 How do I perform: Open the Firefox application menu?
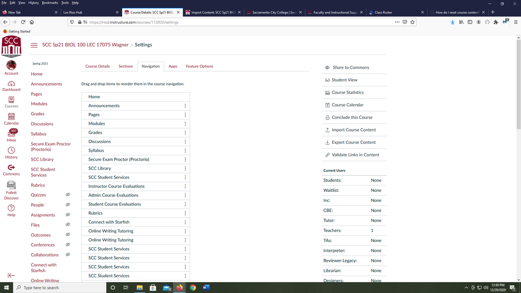(x=516, y=22)
